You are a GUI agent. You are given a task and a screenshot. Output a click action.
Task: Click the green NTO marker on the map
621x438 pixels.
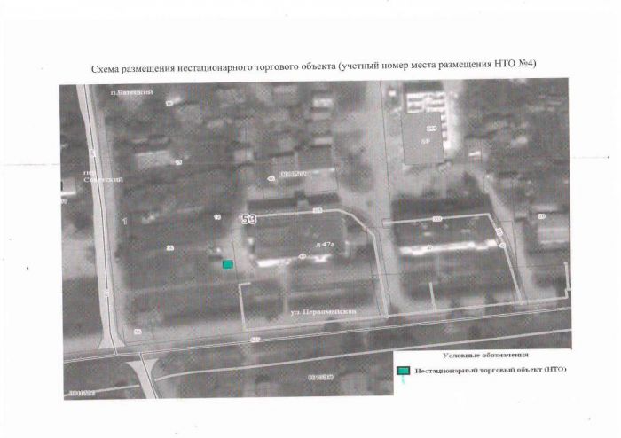point(227,264)
